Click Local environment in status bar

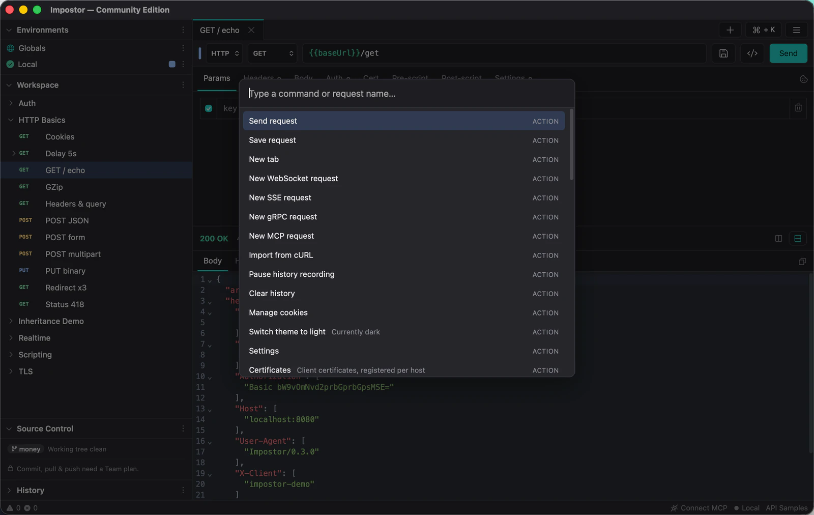pos(747,508)
